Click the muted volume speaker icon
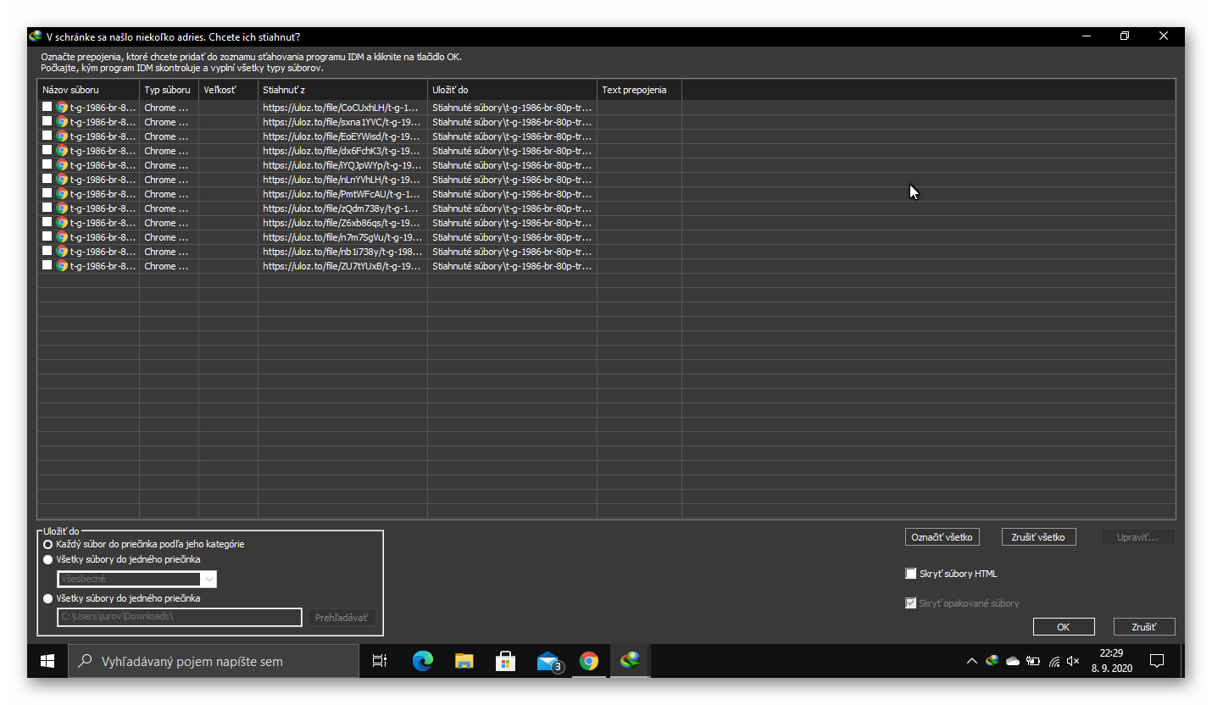 pos(1073,661)
